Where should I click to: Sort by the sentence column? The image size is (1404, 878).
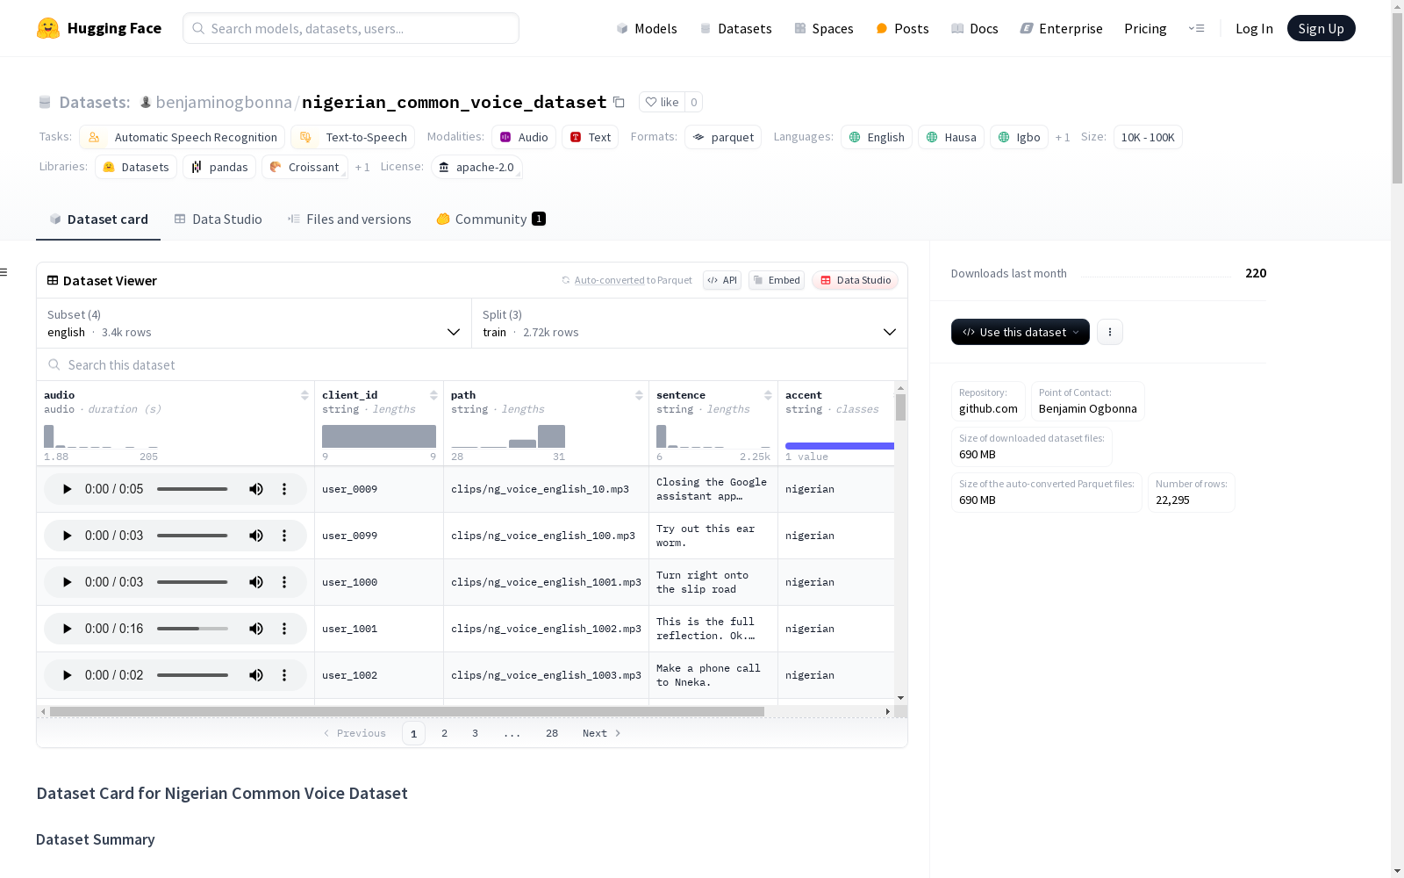pyautogui.click(x=768, y=395)
